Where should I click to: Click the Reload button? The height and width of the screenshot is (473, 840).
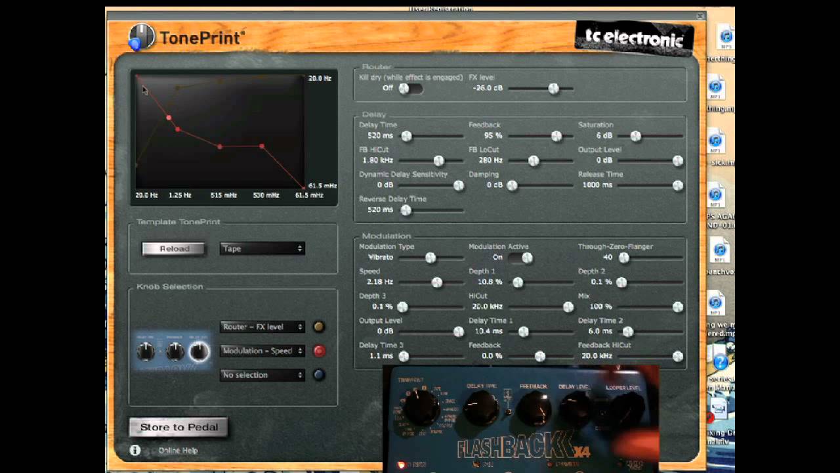pos(174,248)
